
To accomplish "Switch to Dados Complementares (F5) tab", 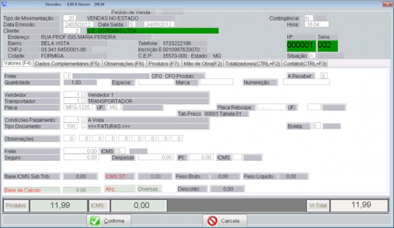I will point(67,63).
